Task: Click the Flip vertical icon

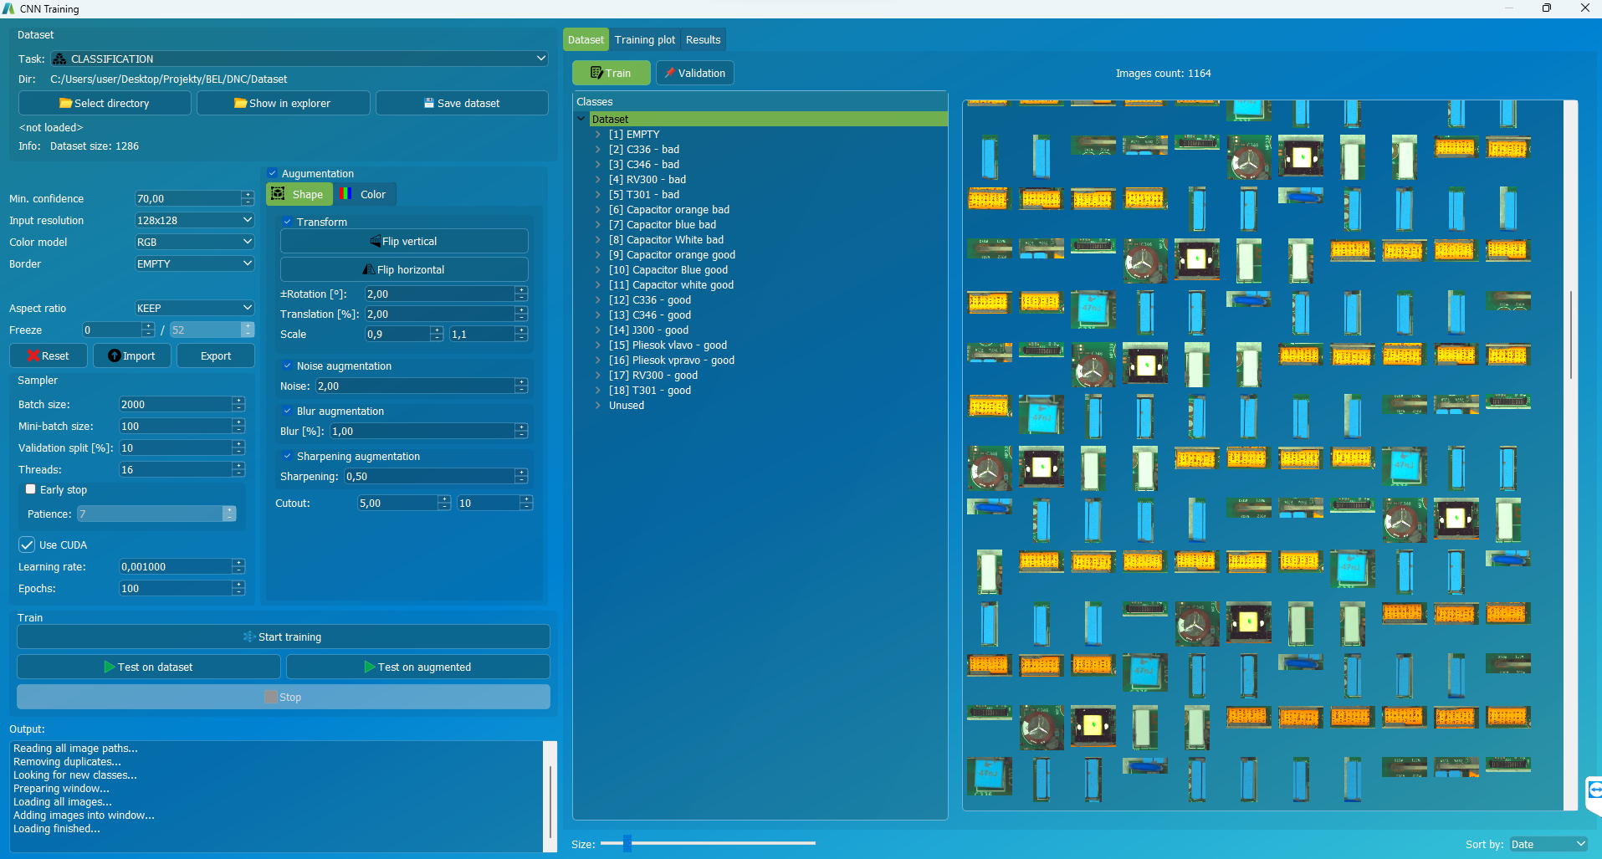Action: [x=376, y=242]
